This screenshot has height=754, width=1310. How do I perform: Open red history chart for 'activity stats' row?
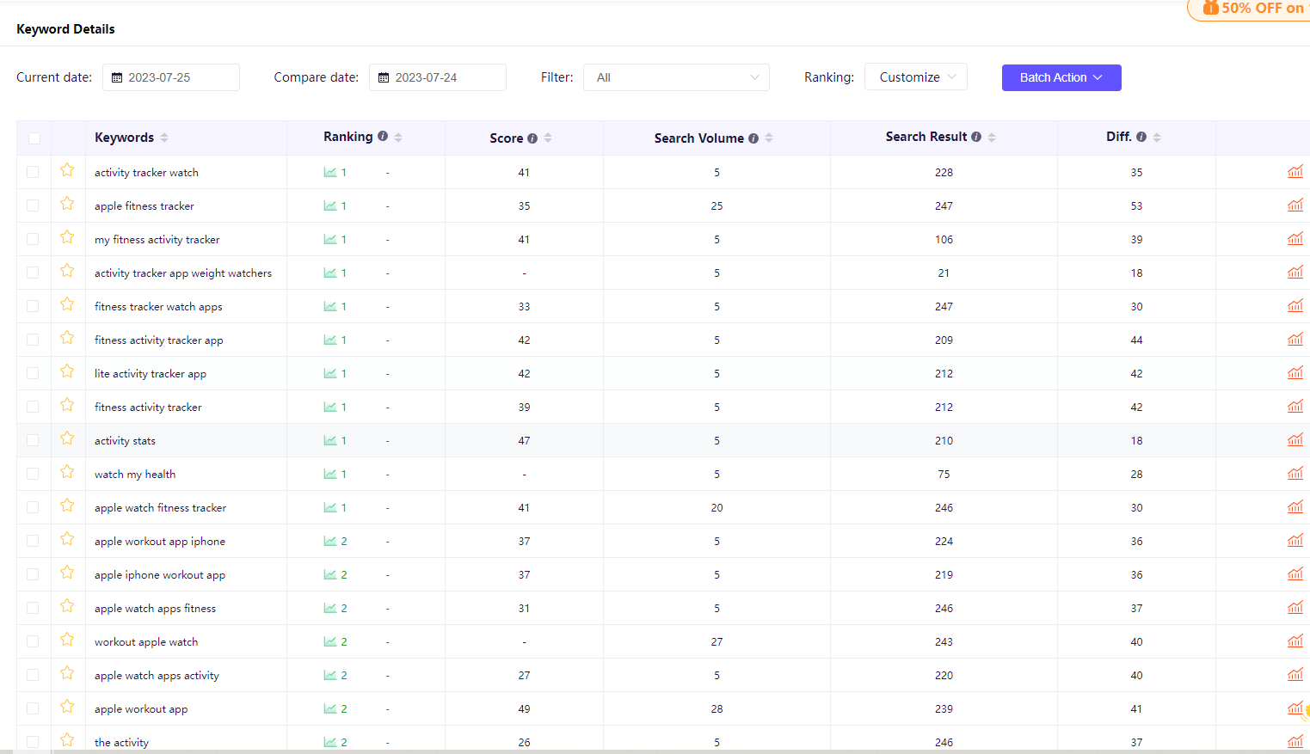click(x=1295, y=440)
